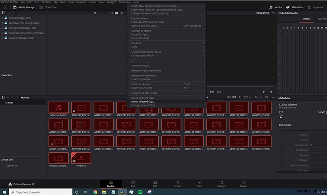Viewport: 327px width, 195px height.
Task: Go to the Edit page at bottom
Action: [x=155, y=184]
